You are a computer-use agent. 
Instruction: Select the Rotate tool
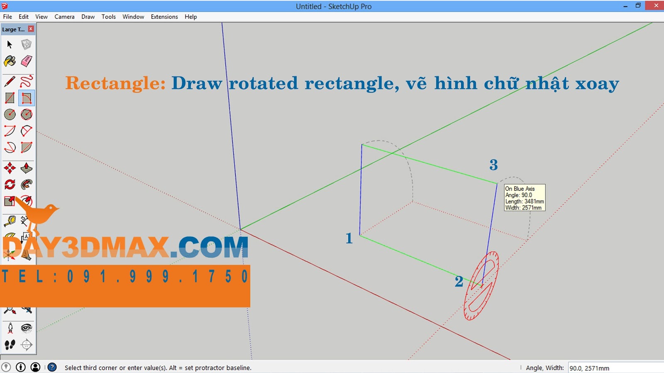point(10,184)
